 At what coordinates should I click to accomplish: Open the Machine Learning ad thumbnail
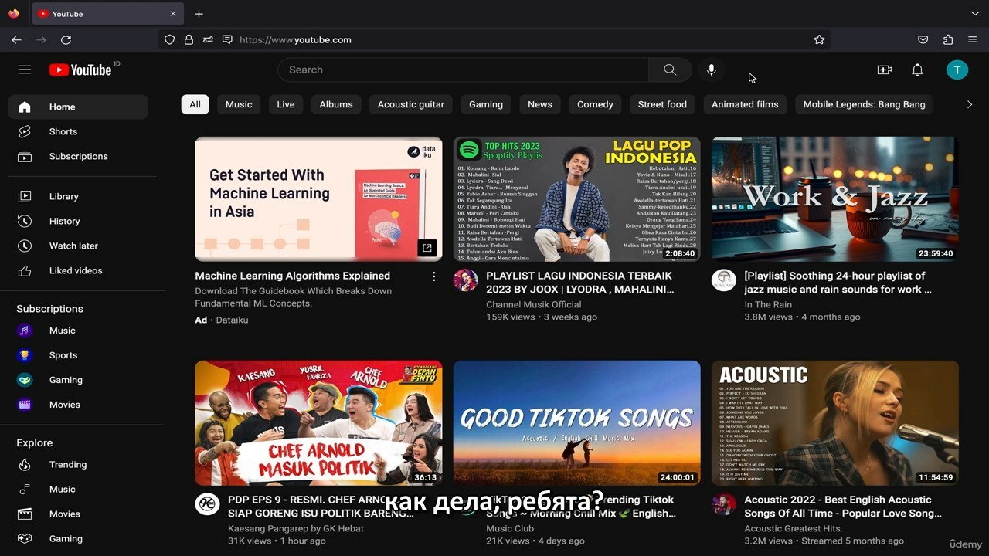[318, 199]
